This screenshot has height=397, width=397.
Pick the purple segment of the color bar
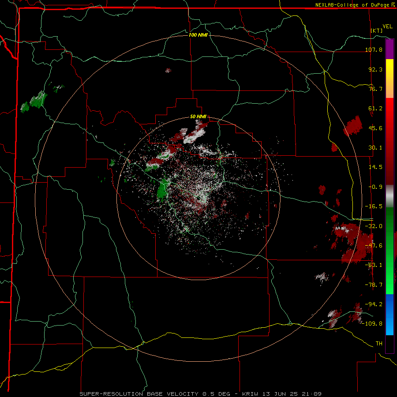[390, 49]
